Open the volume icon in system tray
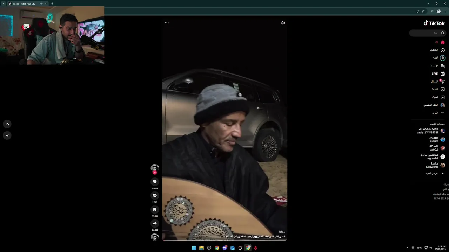This screenshot has height=252, width=449. (430, 248)
